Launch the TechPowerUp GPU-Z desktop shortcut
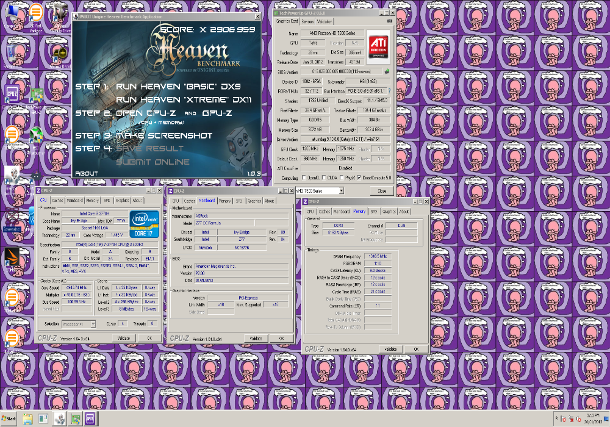This screenshot has width=610, height=427. point(37,100)
